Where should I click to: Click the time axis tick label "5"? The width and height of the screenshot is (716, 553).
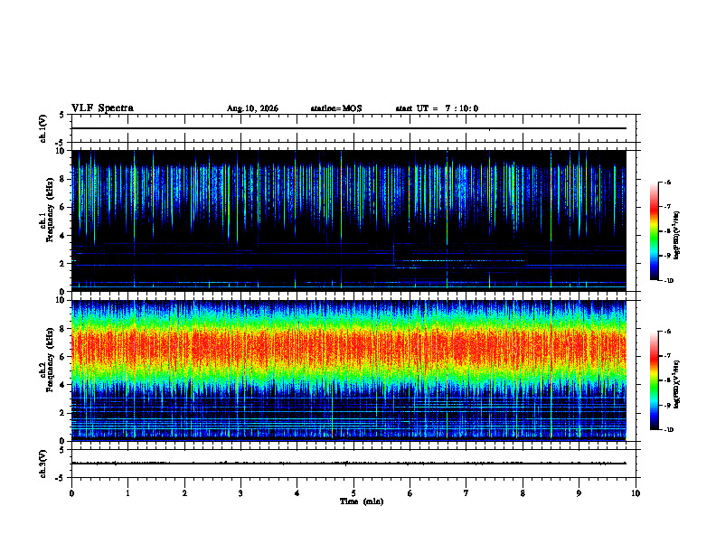(353, 493)
